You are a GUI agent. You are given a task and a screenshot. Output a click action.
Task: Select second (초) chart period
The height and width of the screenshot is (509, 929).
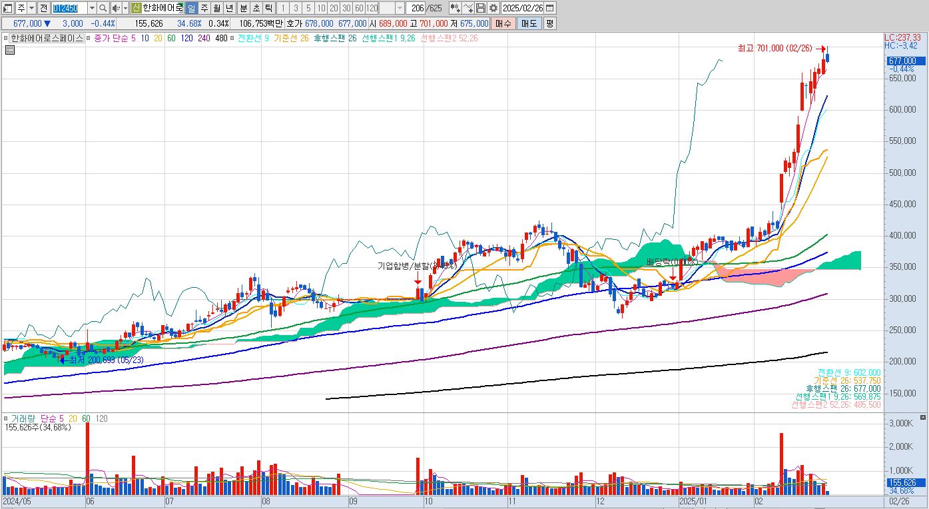pyautogui.click(x=256, y=8)
